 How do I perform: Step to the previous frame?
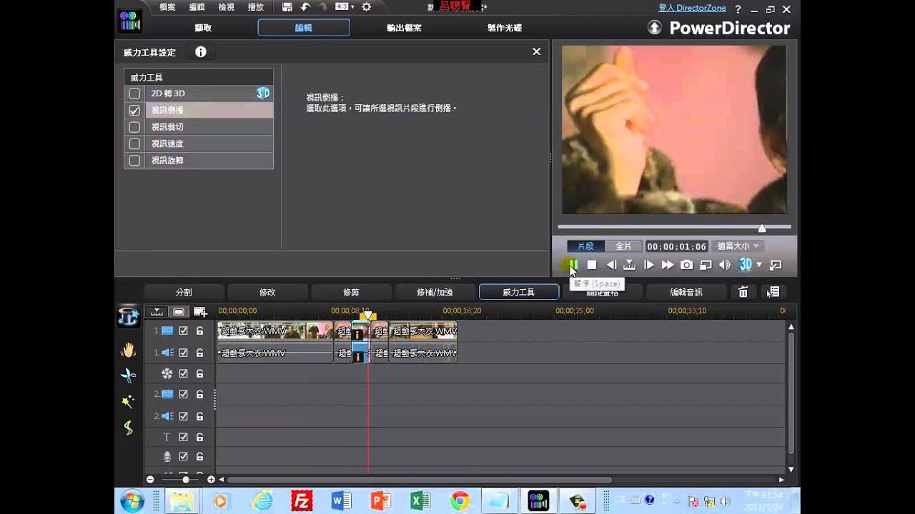point(611,265)
